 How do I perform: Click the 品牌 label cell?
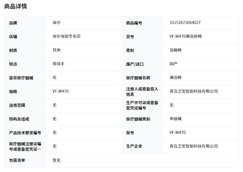tap(13, 23)
